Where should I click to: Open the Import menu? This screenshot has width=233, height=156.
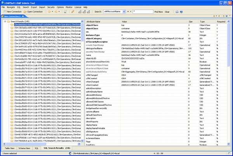(x=42, y=7)
